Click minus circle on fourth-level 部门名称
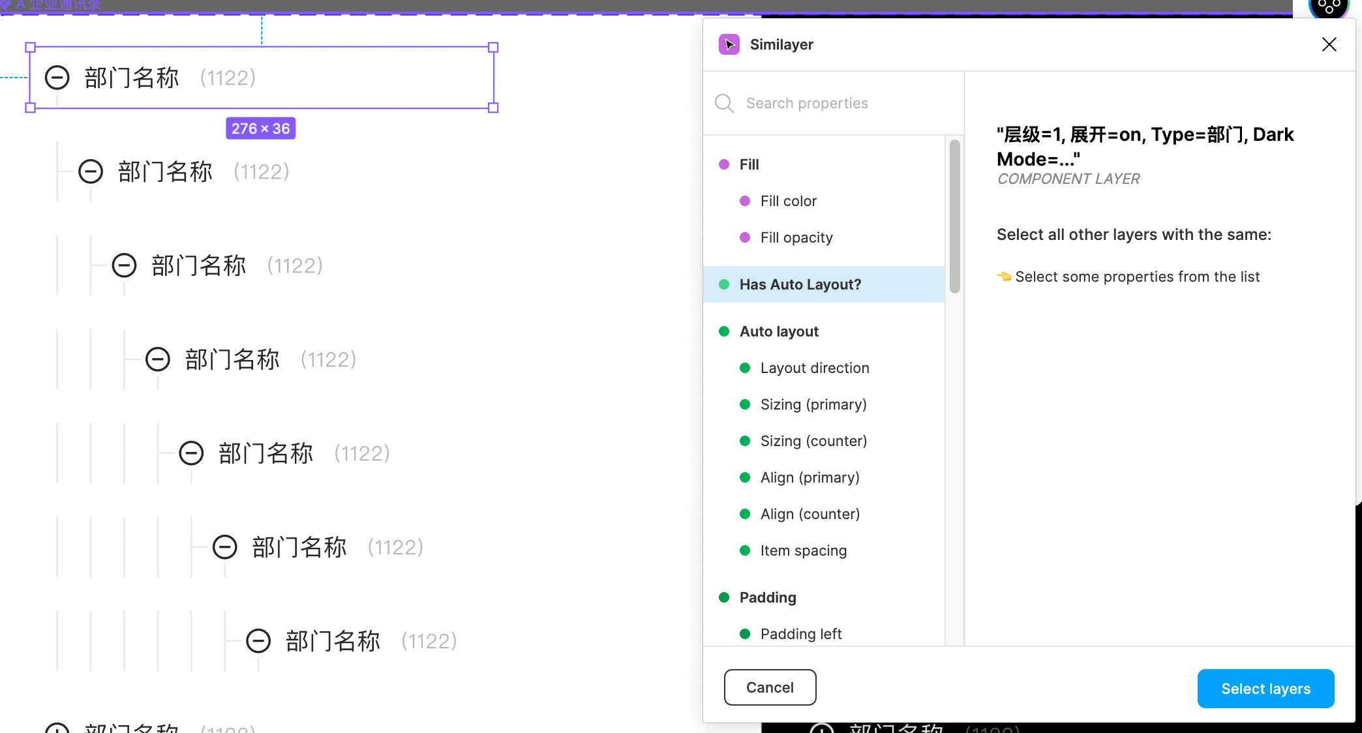Image resolution: width=1362 pixels, height=733 pixels. 158,359
